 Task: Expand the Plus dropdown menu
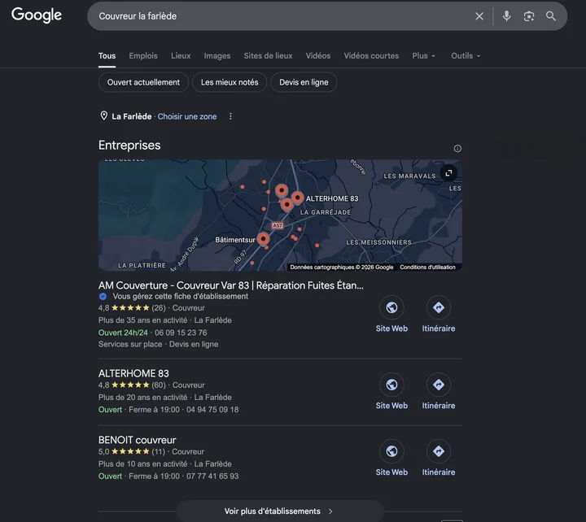(423, 56)
